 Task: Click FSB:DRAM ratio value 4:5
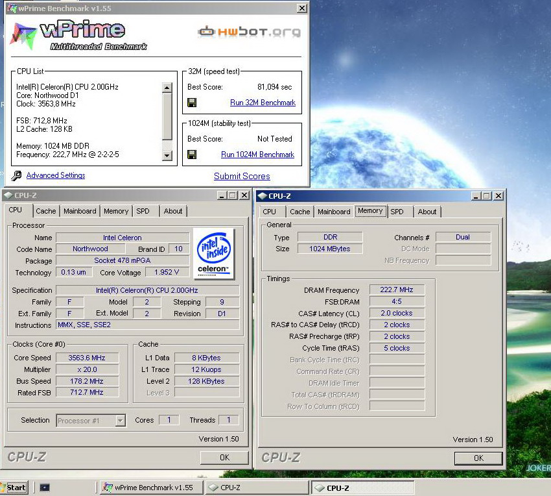click(397, 302)
